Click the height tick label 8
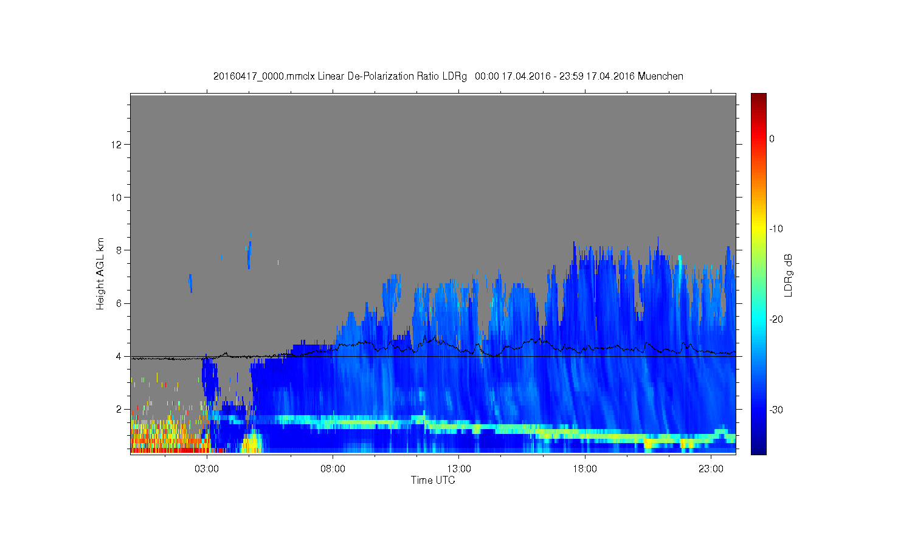The height and width of the screenshot is (547, 912). [120, 250]
